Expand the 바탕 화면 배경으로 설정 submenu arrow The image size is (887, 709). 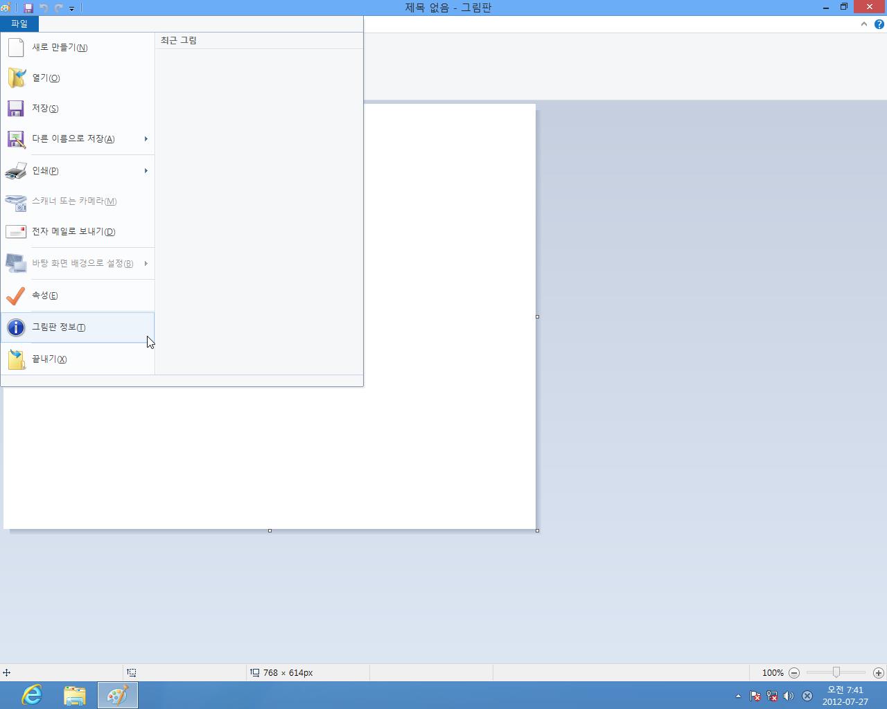pos(146,263)
